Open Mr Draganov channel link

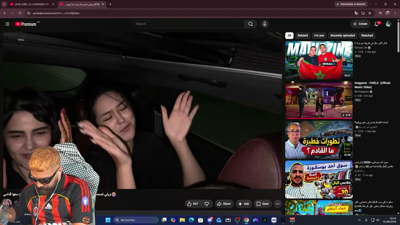click(x=362, y=92)
